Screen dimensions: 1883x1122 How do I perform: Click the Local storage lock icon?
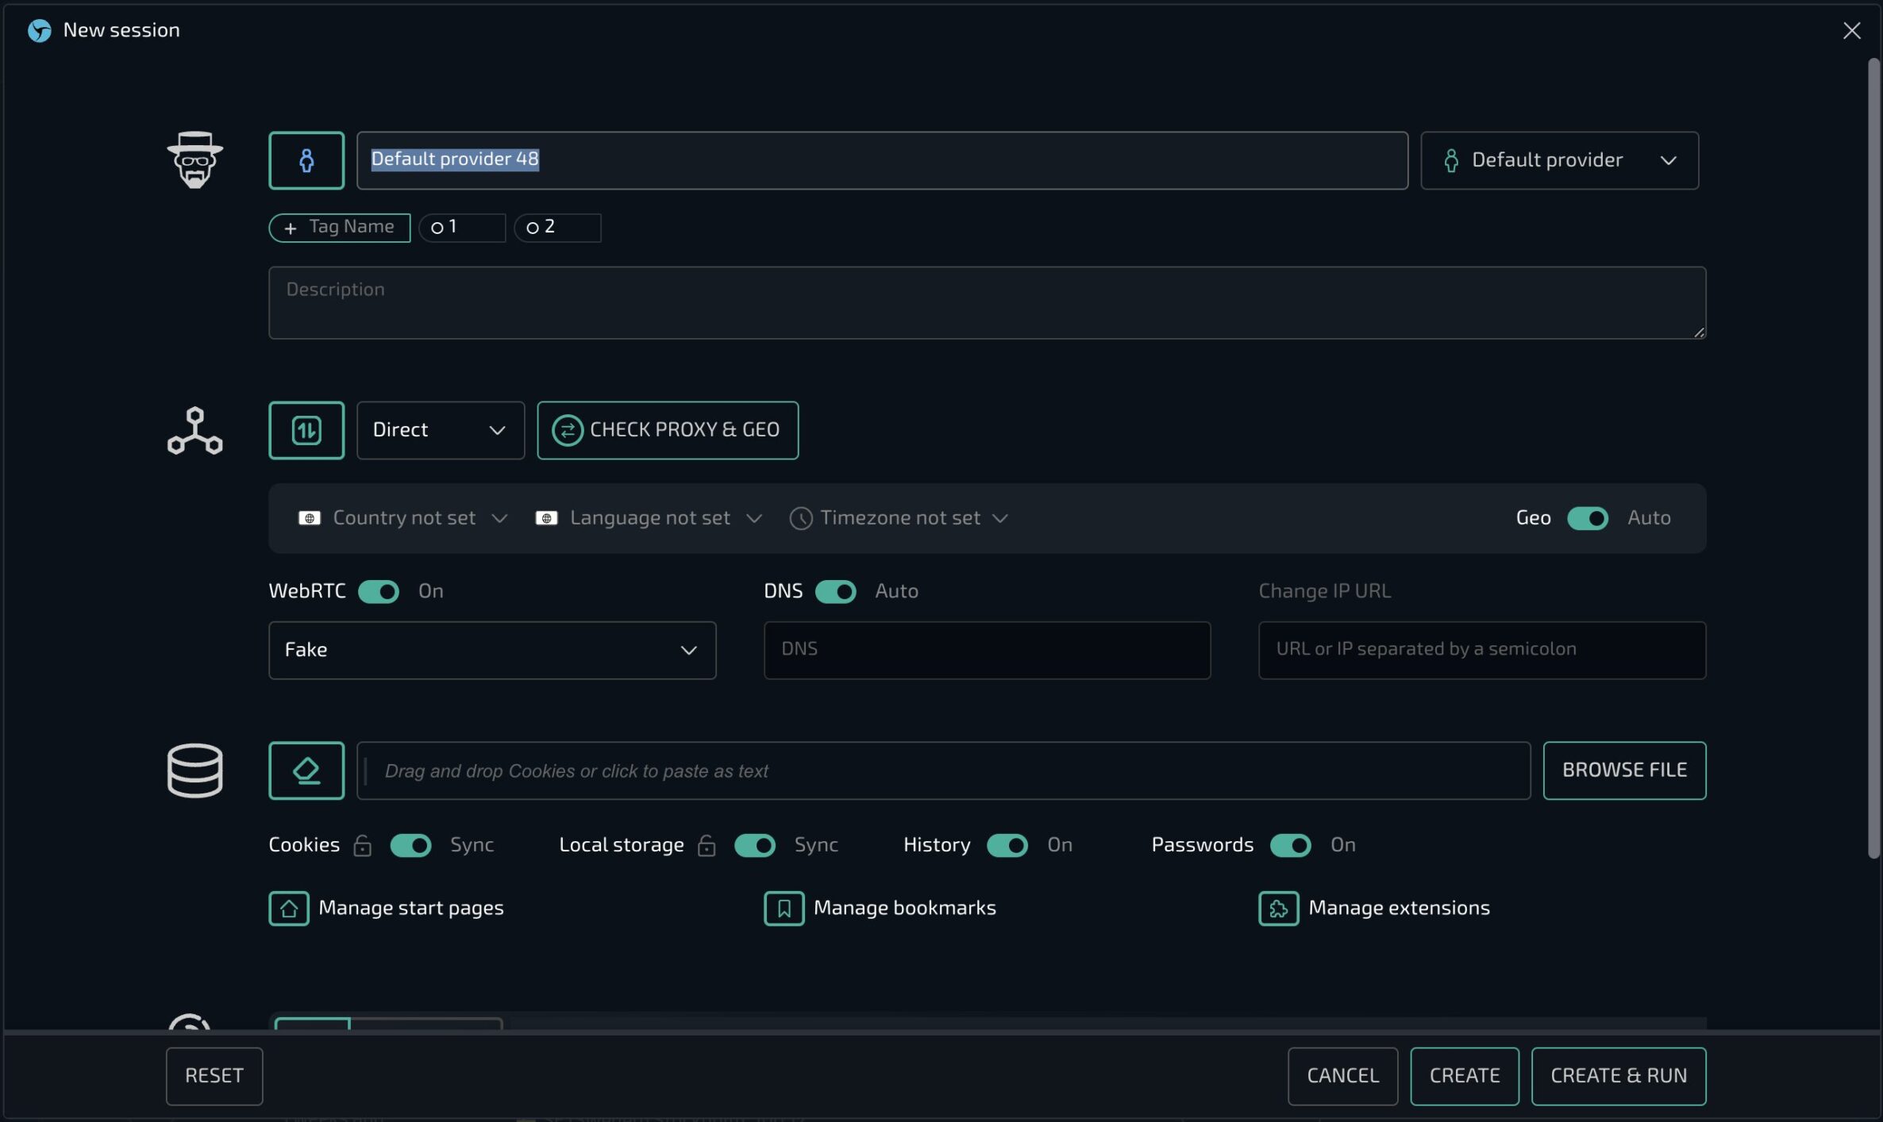tap(707, 846)
